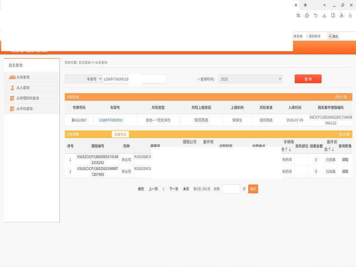Image resolution: width=356 pixels, height=267 pixels.
Task: Click the 2026-07-09 entry date cell
Action: pyautogui.click(x=295, y=120)
